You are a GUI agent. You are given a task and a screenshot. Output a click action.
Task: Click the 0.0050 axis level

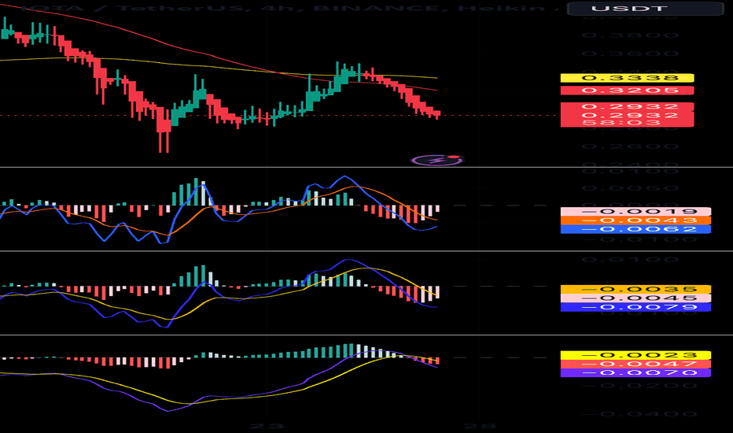(x=630, y=188)
